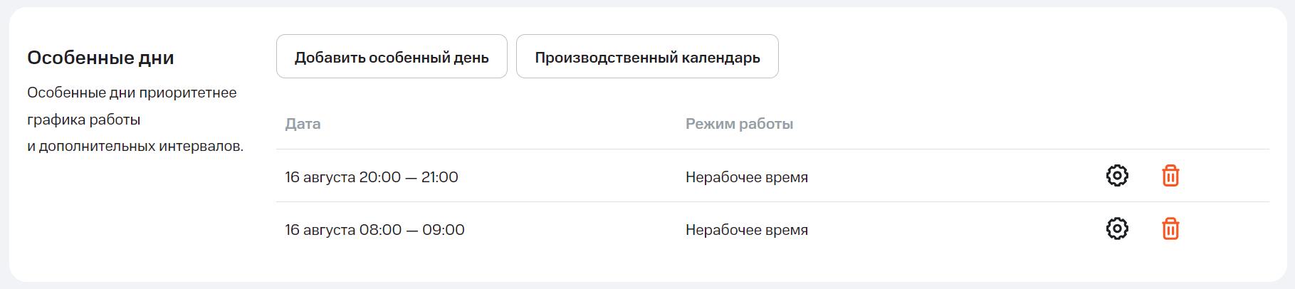Screen dimensions: 1295x289
Task: Click the Особенные дни section heading
Action: click(100, 58)
